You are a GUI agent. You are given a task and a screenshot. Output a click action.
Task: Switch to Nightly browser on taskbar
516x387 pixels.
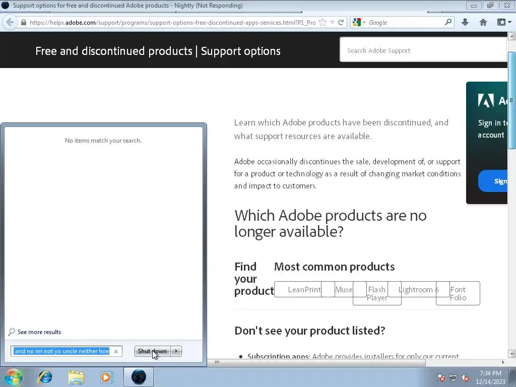139,377
